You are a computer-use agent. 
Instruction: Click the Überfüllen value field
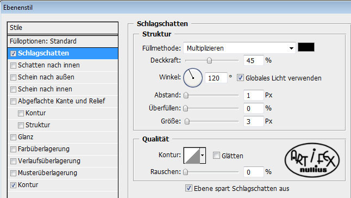(x=254, y=108)
